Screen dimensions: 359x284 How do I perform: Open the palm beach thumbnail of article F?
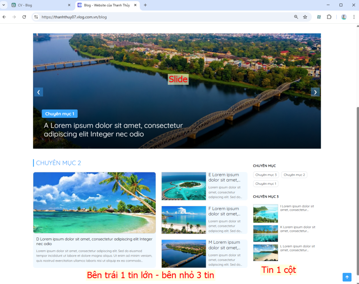point(184,220)
